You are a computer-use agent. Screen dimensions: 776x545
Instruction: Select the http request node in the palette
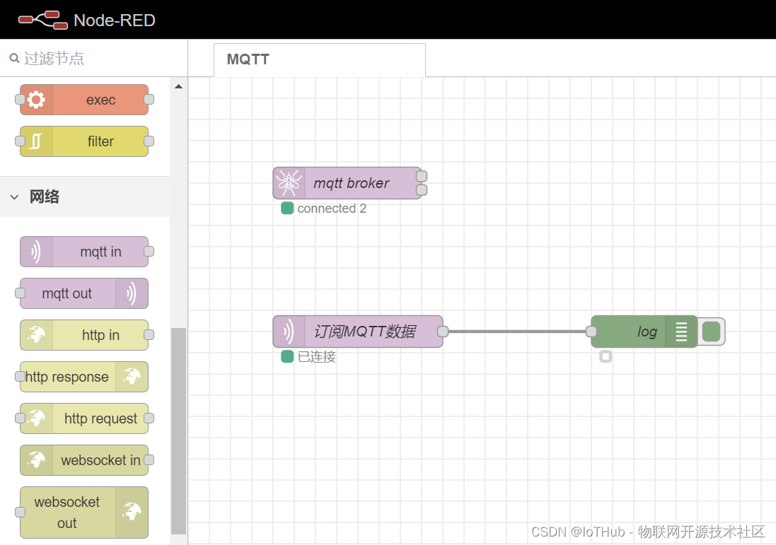tap(85, 418)
